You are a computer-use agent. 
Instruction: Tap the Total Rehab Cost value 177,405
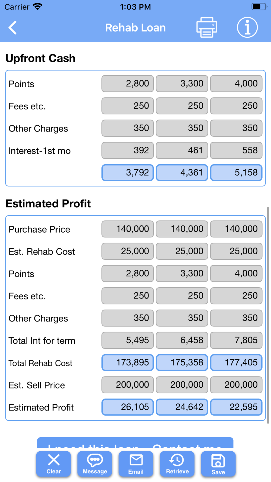click(x=236, y=362)
